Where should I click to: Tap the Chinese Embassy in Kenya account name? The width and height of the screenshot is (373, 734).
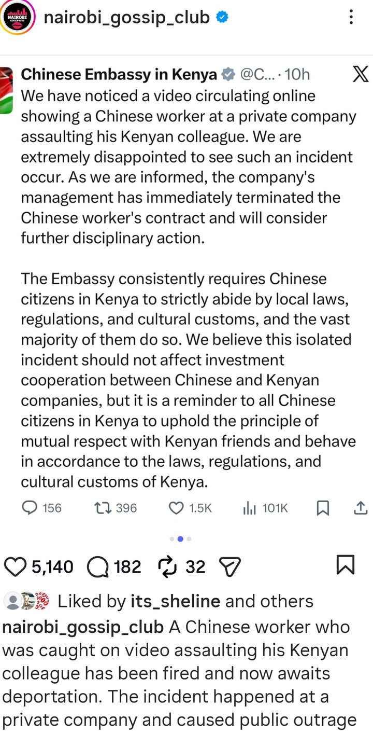(119, 75)
